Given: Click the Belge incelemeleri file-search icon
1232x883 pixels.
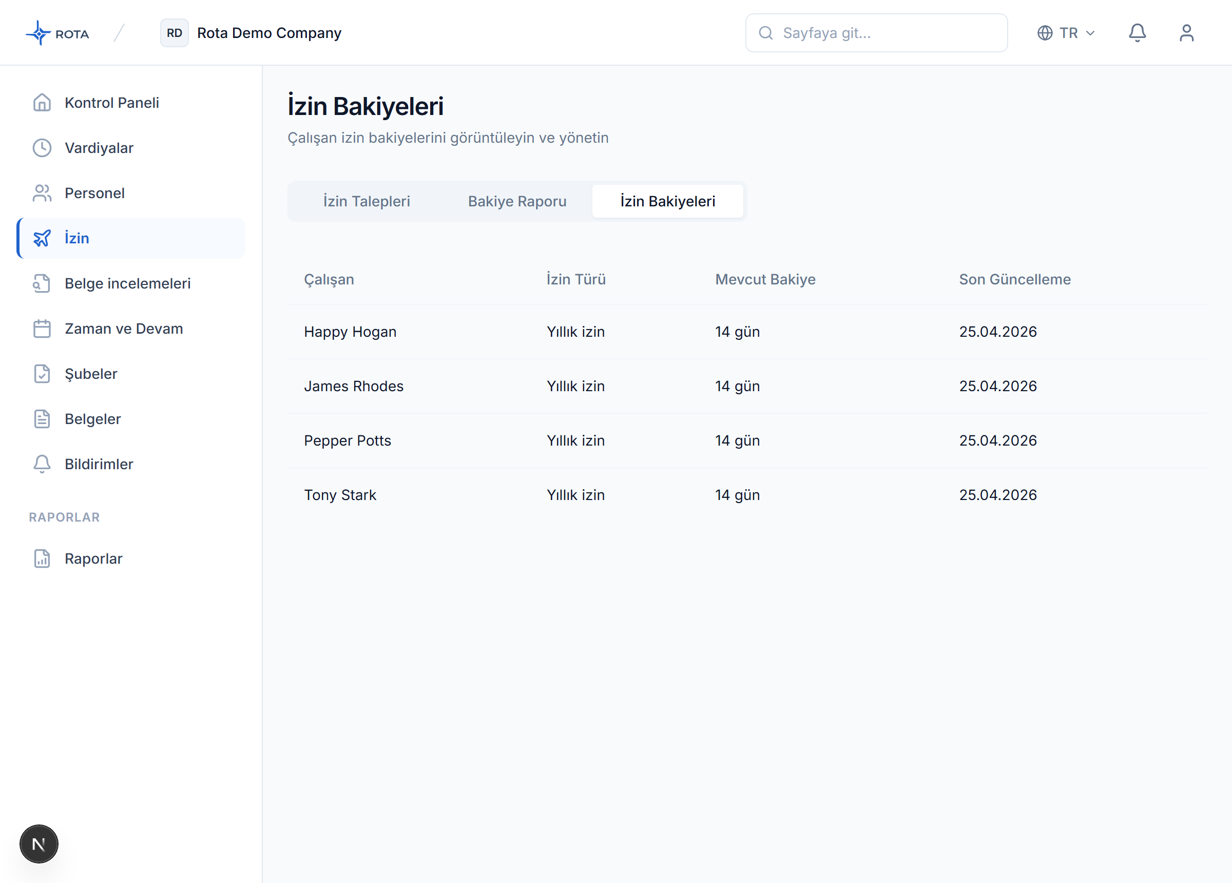Looking at the screenshot, I should point(42,283).
